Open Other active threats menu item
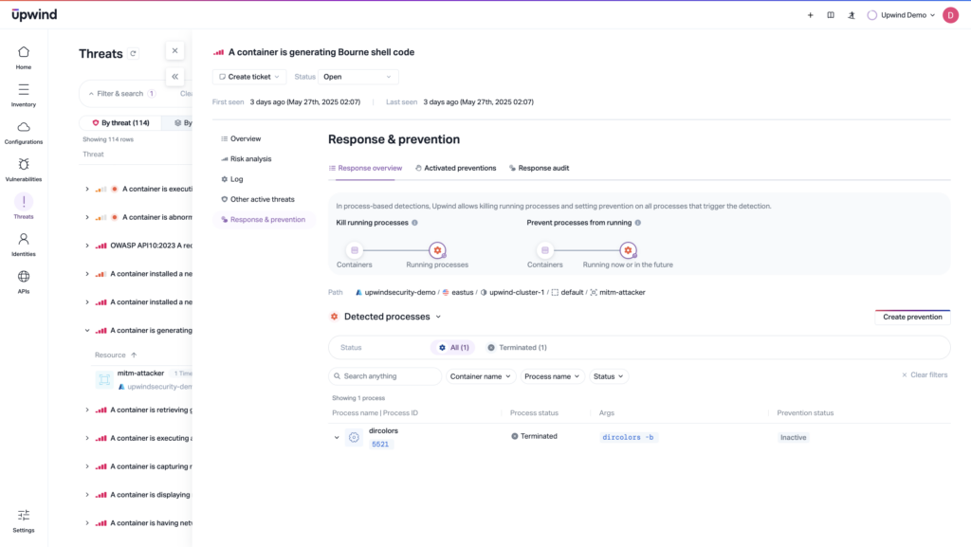971x547 pixels. [x=258, y=199]
